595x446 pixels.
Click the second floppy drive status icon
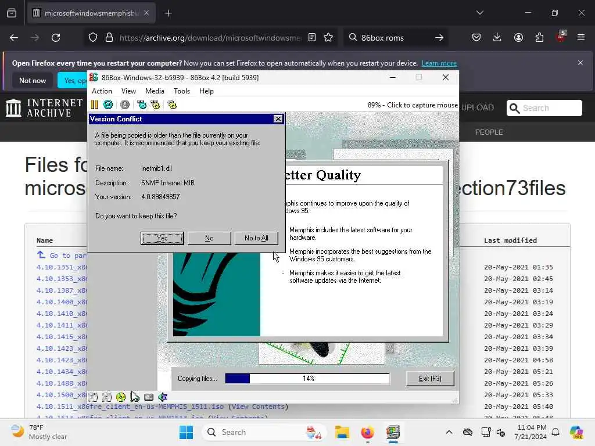[107, 397]
